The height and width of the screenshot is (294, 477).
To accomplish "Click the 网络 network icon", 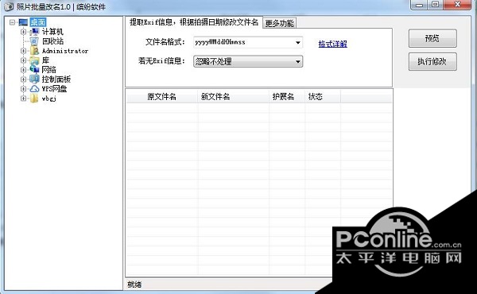I will click(34, 70).
